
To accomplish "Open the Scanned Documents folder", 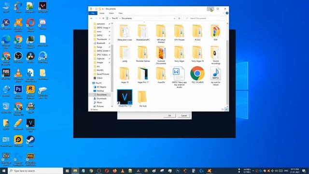I will point(161,55).
